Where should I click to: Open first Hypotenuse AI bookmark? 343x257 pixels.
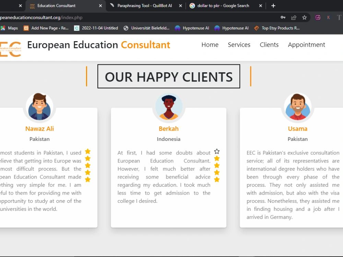point(192,28)
